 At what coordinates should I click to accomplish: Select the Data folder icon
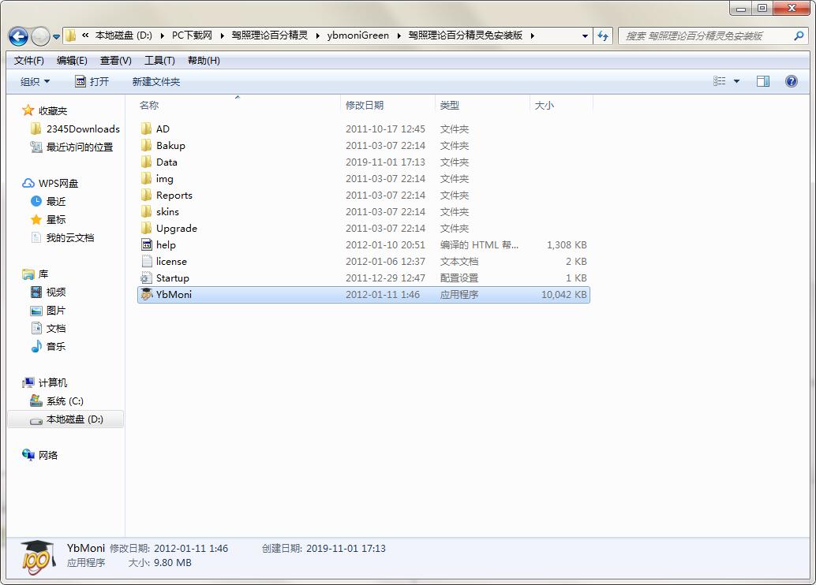[x=146, y=162]
